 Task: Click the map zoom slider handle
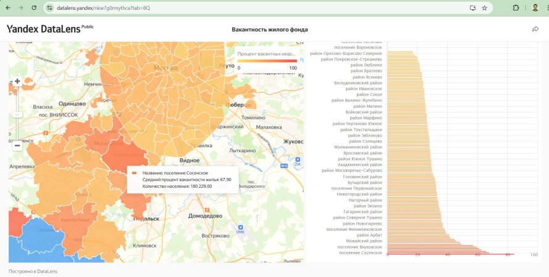tap(17, 114)
